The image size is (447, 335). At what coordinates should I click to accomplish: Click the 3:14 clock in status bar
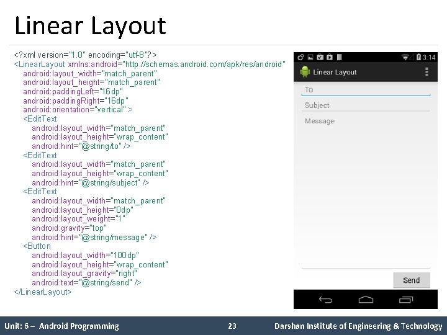(x=429, y=58)
